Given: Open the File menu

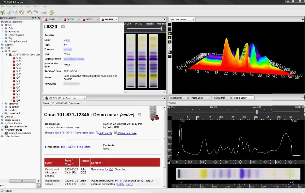Looking at the screenshot, I should [x=2, y=6].
